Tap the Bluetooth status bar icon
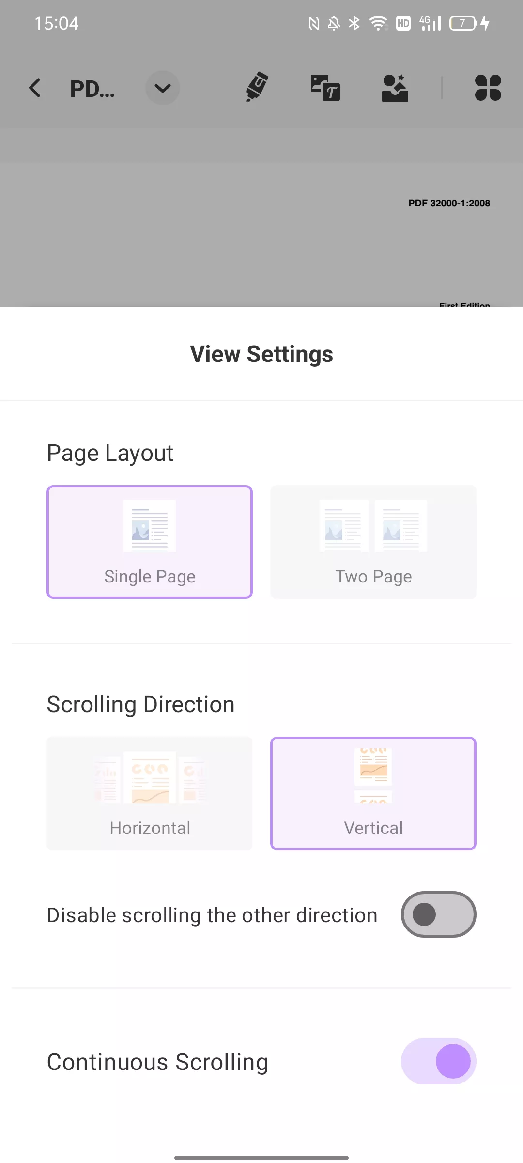Image resolution: width=523 pixels, height=1163 pixels. point(354,23)
